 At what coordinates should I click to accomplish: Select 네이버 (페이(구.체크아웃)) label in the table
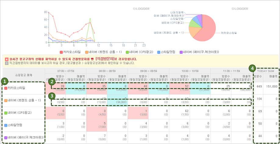point(26,137)
